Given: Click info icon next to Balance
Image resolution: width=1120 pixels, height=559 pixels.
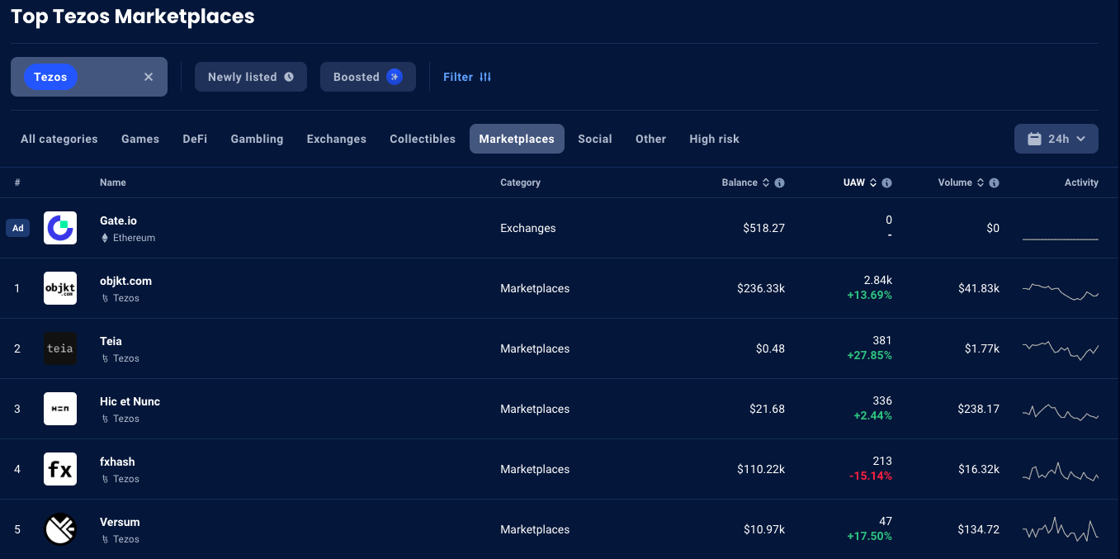Looking at the screenshot, I should click(779, 182).
